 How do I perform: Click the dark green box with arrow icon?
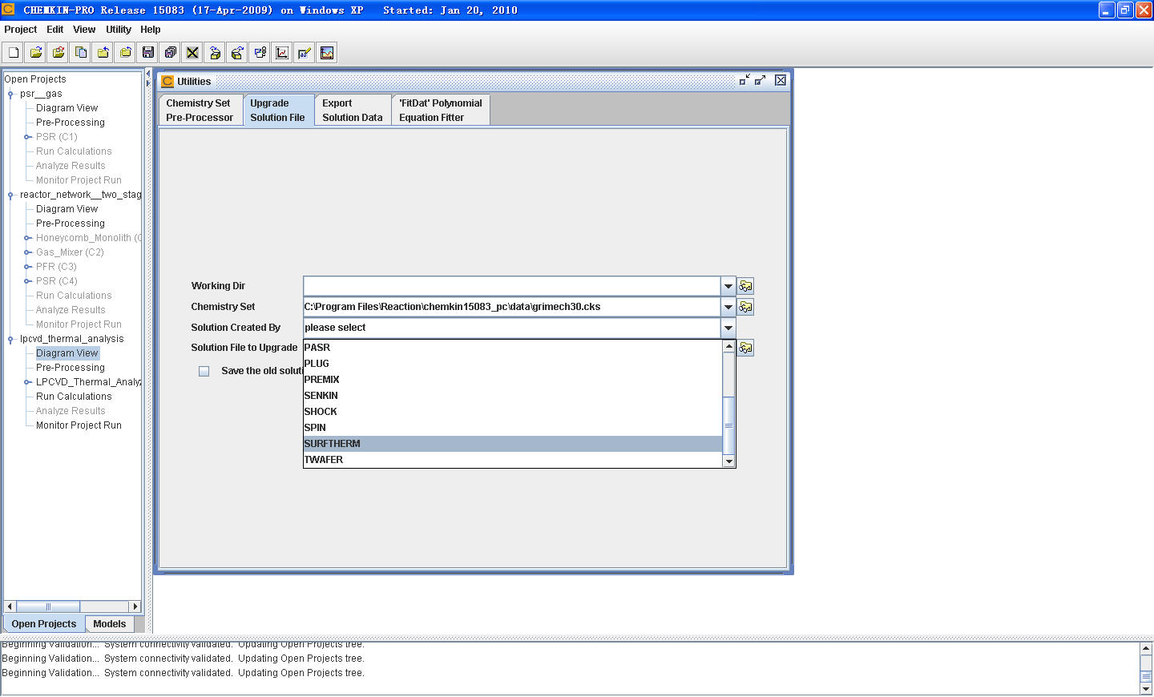237,53
